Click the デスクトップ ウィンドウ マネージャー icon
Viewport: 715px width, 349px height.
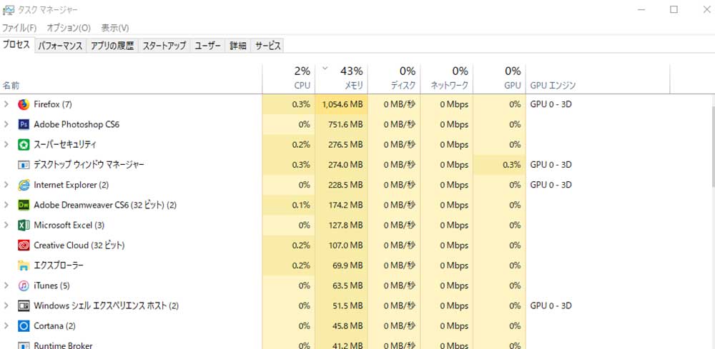coord(24,165)
